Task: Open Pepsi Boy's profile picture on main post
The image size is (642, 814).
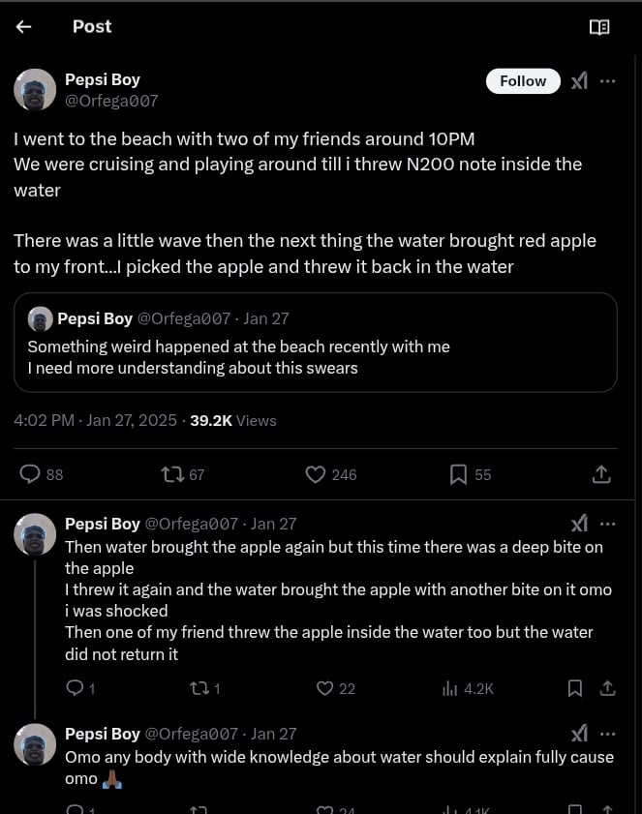Action: click(x=35, y=90)
